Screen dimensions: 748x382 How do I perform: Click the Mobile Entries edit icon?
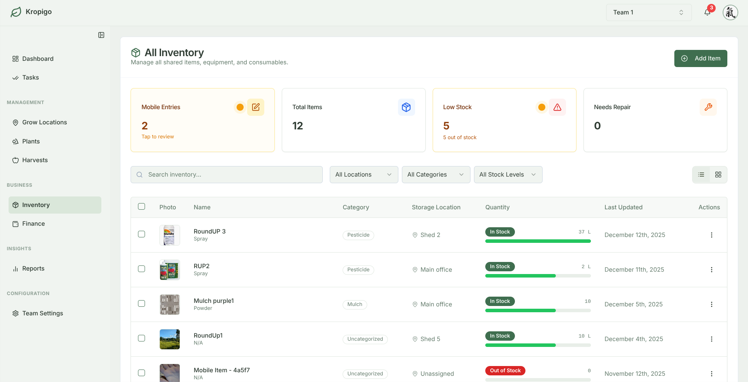(x=256, y=107)
